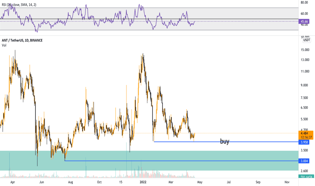Screen dimensions: 315x186
Task: Click the Jun date on time axis
Action: tap(42, 182)
